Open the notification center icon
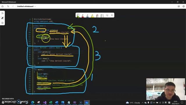 (182, 102)
